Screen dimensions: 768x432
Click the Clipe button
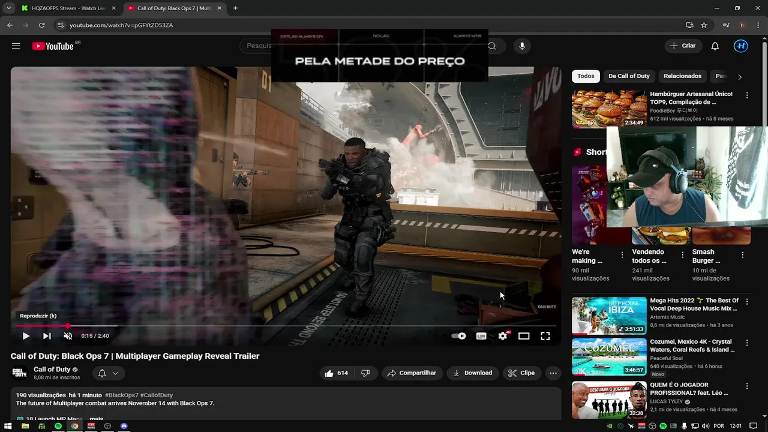click(521, 373)
